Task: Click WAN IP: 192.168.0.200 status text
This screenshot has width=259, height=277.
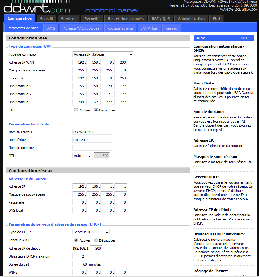Action: [238, 10]
